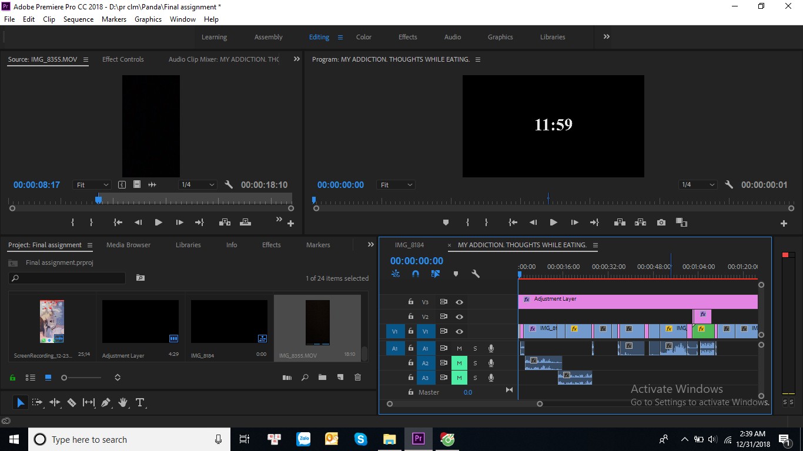This screenshot has width=803, height=451.
Task: Open the Media Browser tab
Action: click(x=128, y=245)
